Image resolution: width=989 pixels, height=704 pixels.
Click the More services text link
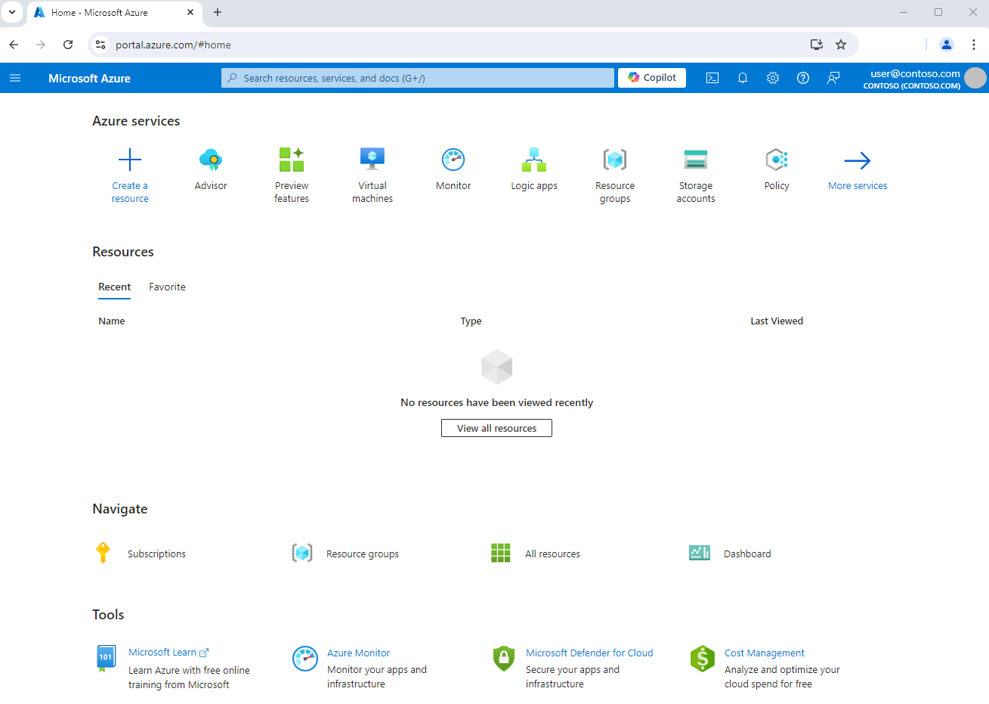[858, 185]
